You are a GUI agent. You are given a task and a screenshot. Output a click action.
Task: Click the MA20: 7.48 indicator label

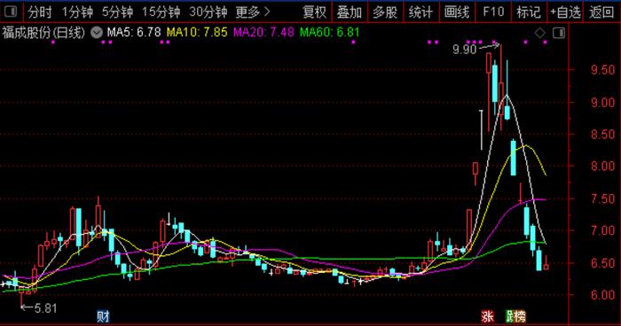263,32
